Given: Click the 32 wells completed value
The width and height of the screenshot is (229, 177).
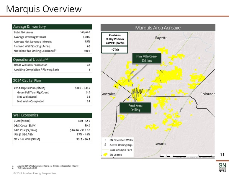Looking at the screenshot, I should [x=89, y=101].
